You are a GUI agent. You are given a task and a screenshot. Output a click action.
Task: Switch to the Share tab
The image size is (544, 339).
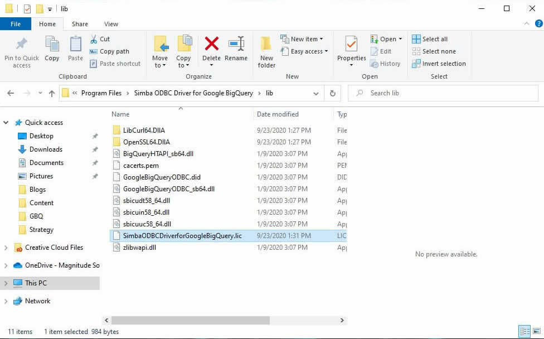click(80, 24)
